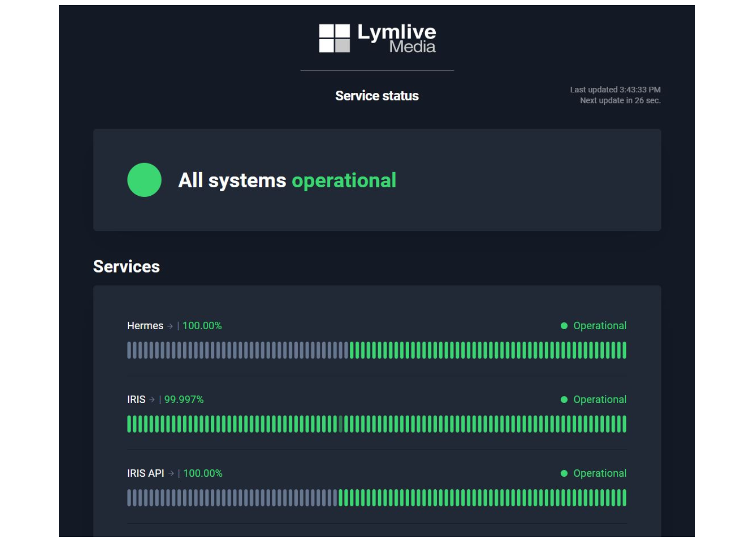This screenshot has width=754, height=542.
Task: Select the Hermes 100.00% uptime percentage
Action: 202,326
